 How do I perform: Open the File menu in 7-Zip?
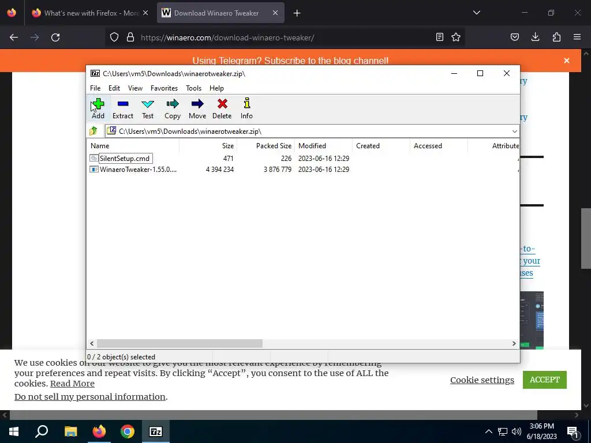(x=95, y=88)
